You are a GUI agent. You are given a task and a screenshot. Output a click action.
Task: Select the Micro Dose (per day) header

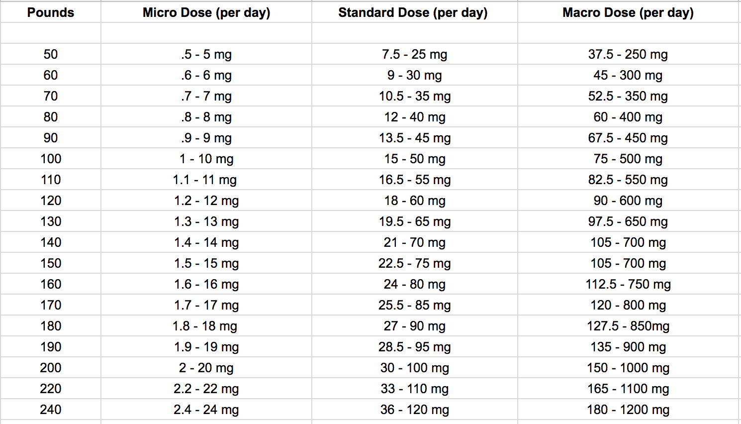tap(206, 12)
